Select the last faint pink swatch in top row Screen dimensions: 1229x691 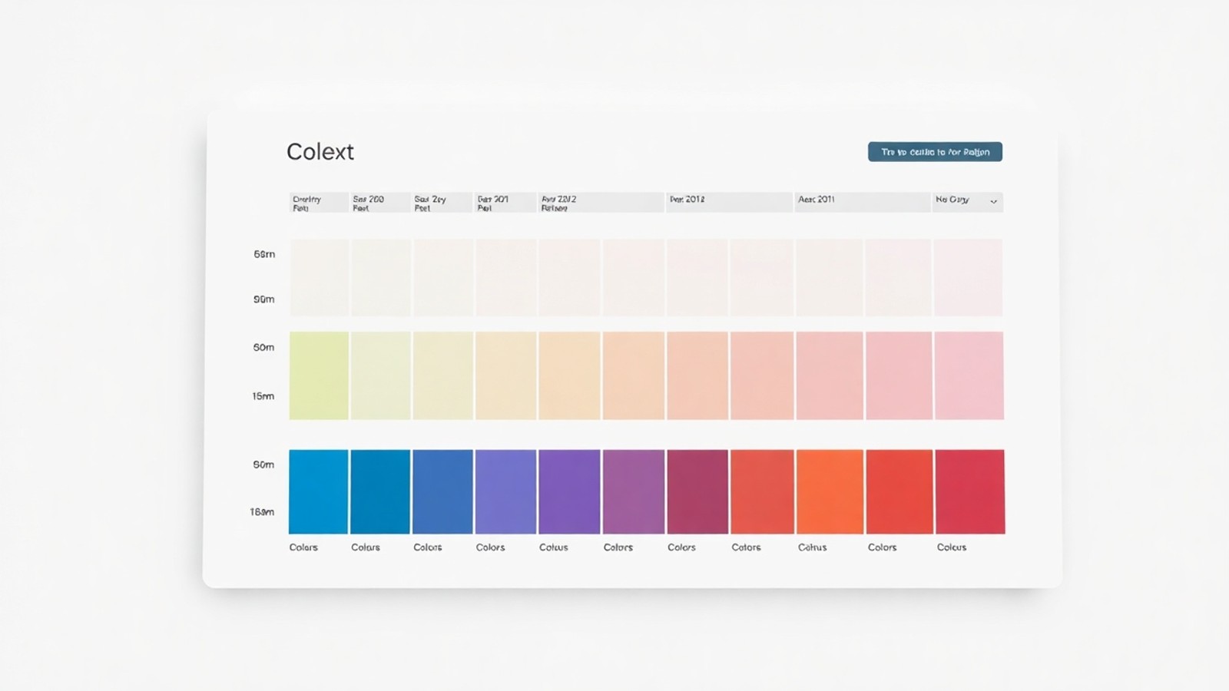(x=969, y=277)
